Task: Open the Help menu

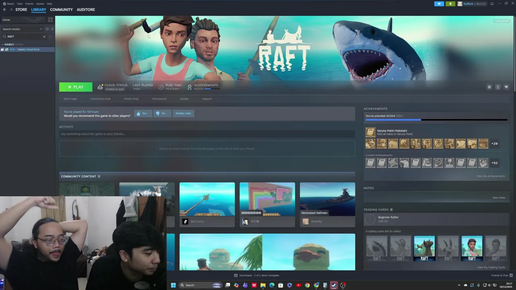Action: click(49, 4)
